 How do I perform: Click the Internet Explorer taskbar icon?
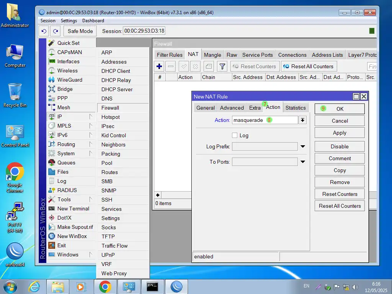[34, 286]
